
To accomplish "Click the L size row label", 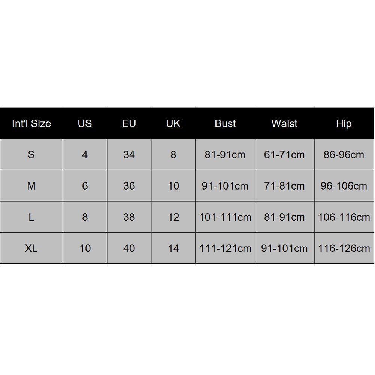I will 31,217.
